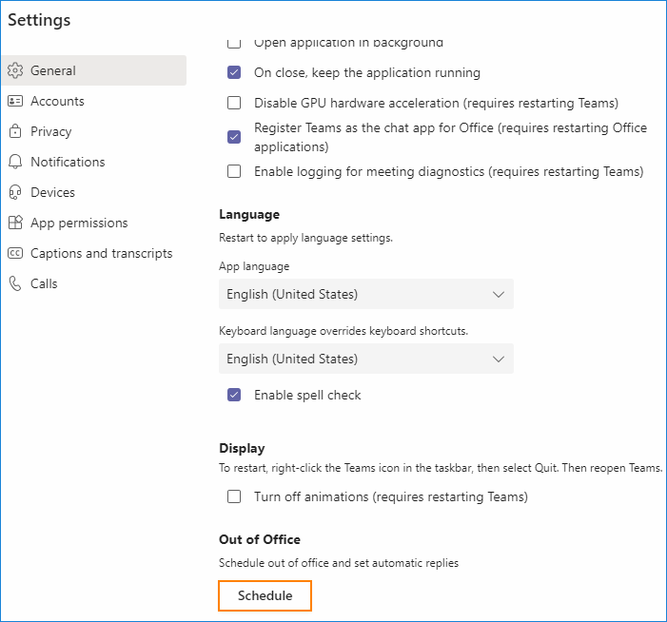Expand the App language dropdown
Viewport: 667px width, 622px height.
point(365,294)
